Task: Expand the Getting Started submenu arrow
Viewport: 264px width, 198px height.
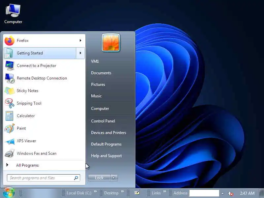Action: click(81, 53)
